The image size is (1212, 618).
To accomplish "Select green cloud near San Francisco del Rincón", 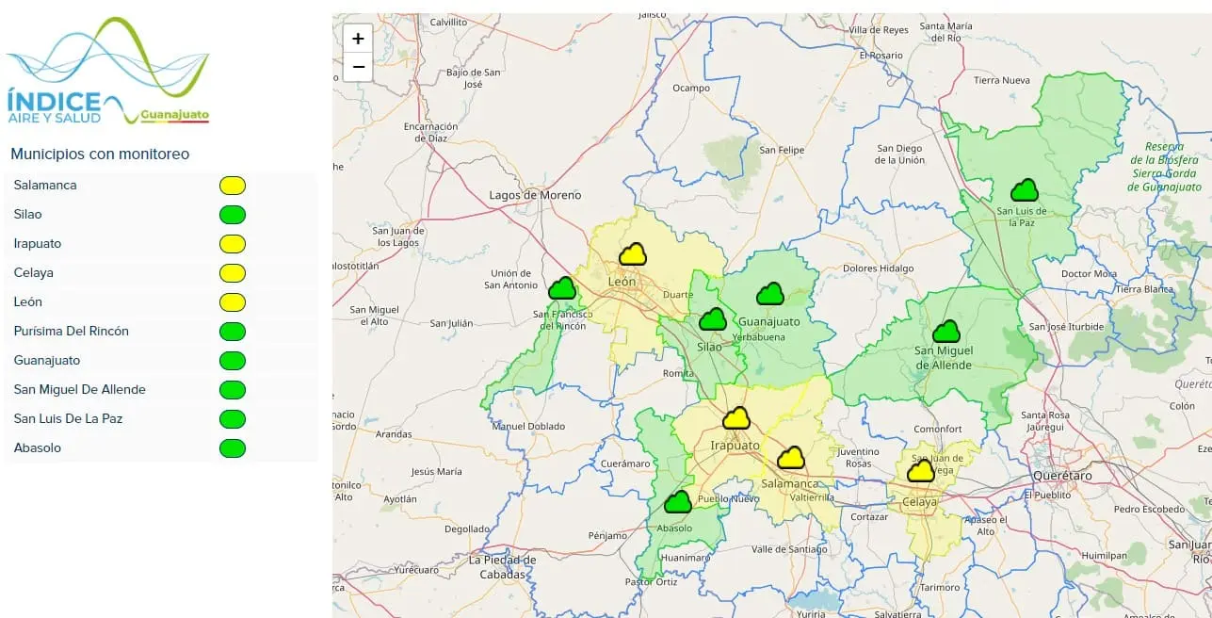I will (562, 288).
